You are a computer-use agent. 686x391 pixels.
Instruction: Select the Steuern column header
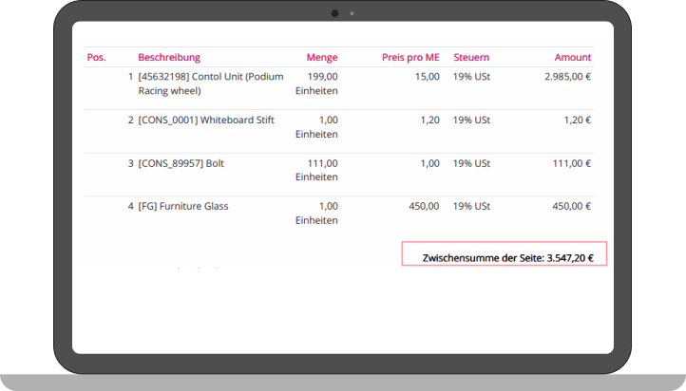[x=472, y=57]
